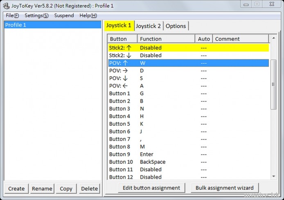Open the Settings menu
Viewport: 284px width, 200px height.
point(36,16)
